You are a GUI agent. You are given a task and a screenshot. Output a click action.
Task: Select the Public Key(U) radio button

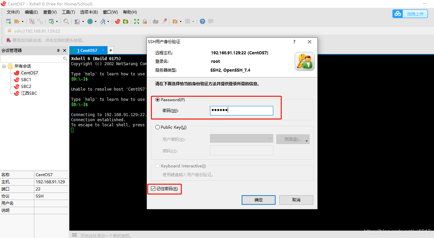(x=157, y=127)
